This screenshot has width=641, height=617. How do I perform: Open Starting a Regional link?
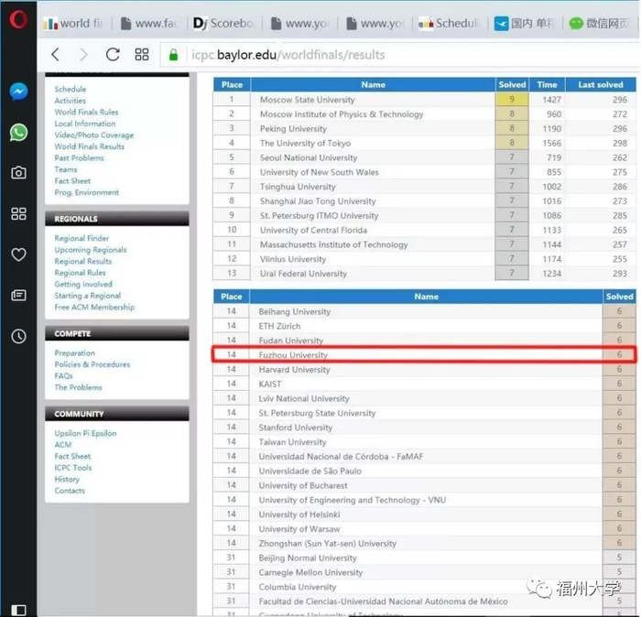88,296
